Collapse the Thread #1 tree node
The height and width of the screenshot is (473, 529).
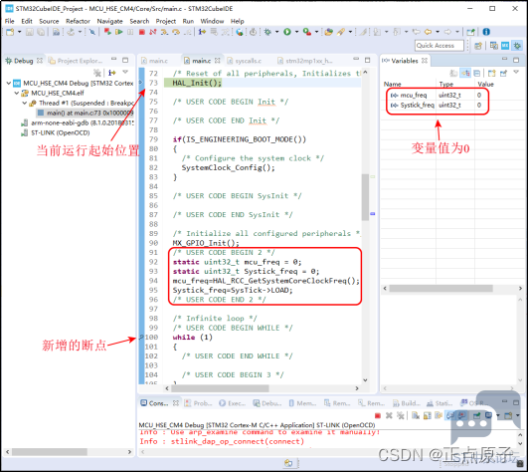pos(24,103)
